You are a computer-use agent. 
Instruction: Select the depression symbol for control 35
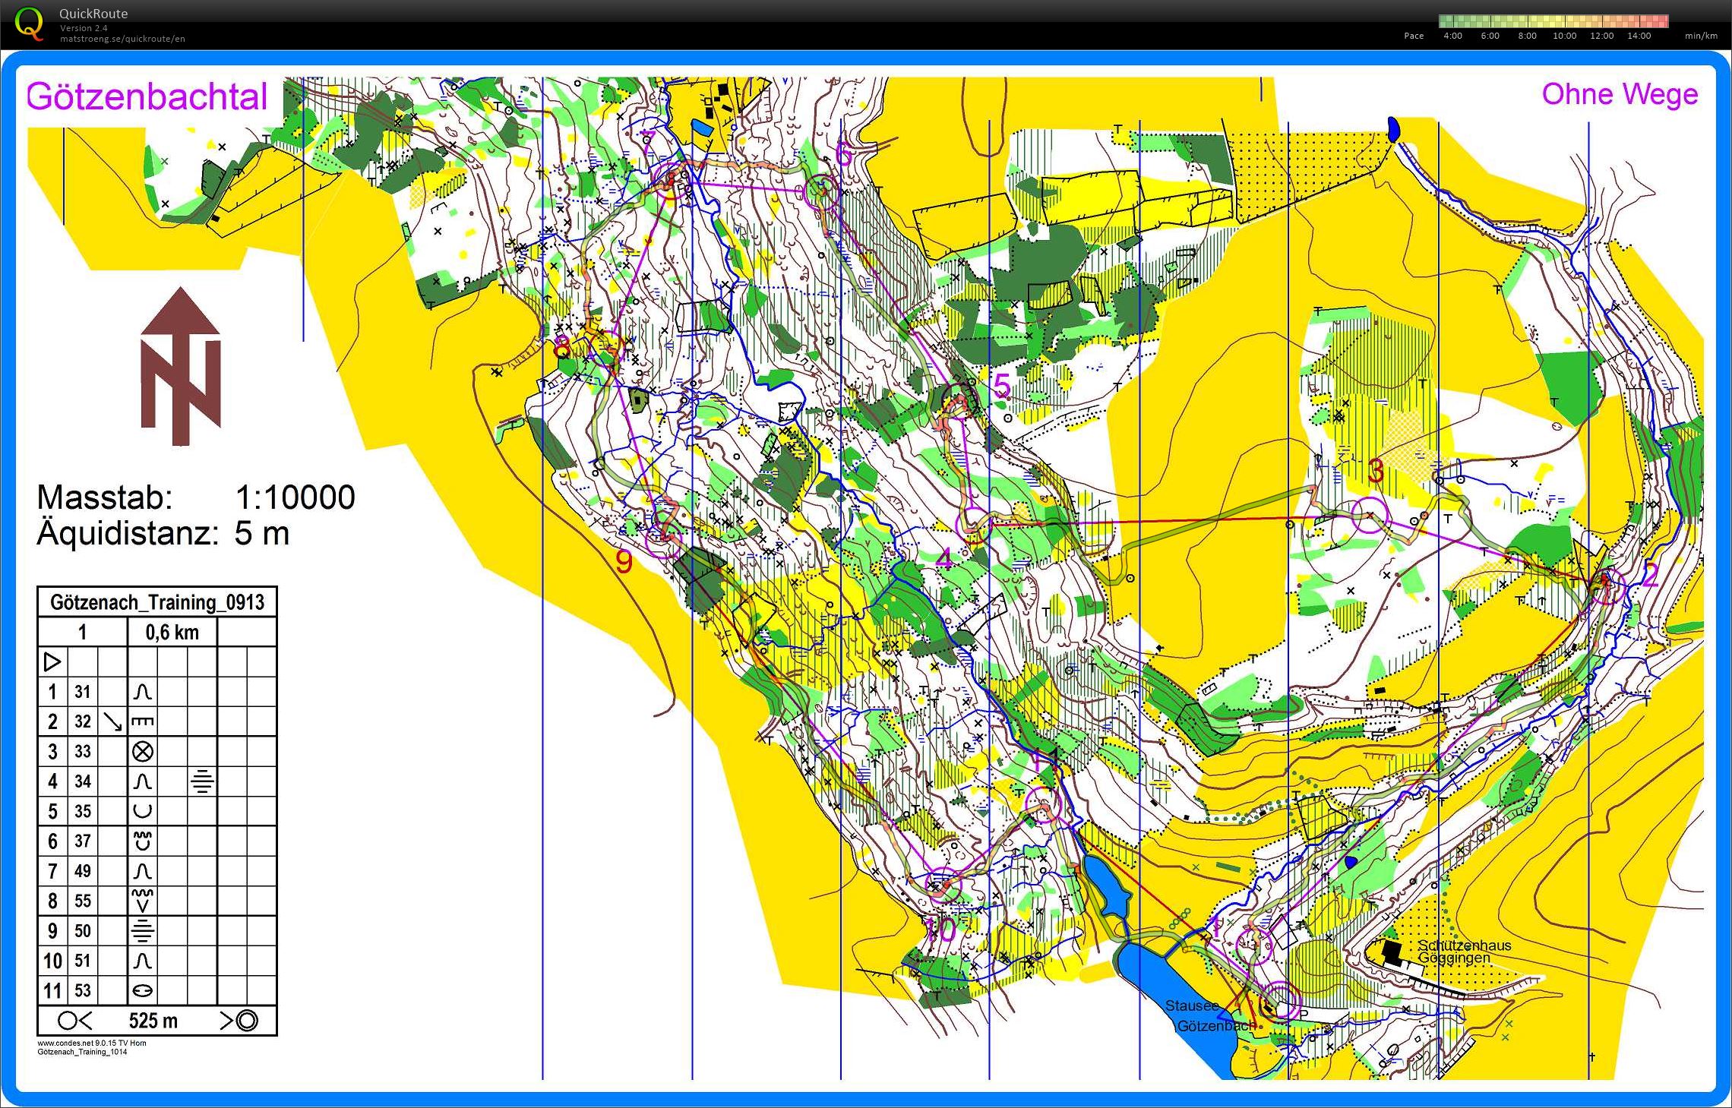pos(143,811)
